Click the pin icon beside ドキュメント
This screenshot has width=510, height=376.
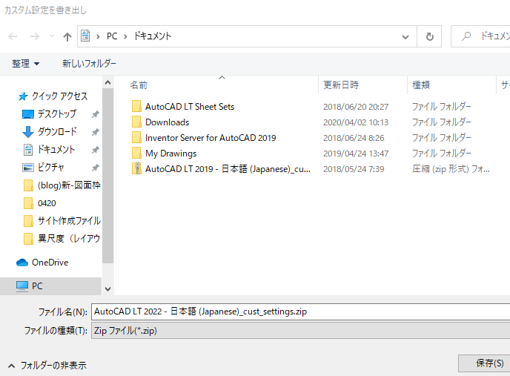coord(95,150)
